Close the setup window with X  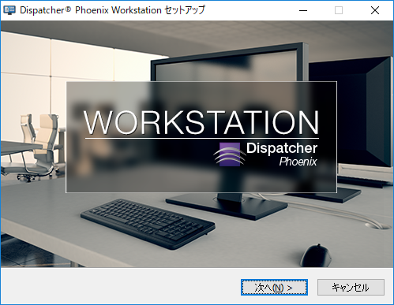click(375, 10)
